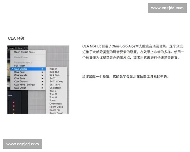Choose the Tom H preset
The height and width of the screenshot is (152, 190).
56,97
